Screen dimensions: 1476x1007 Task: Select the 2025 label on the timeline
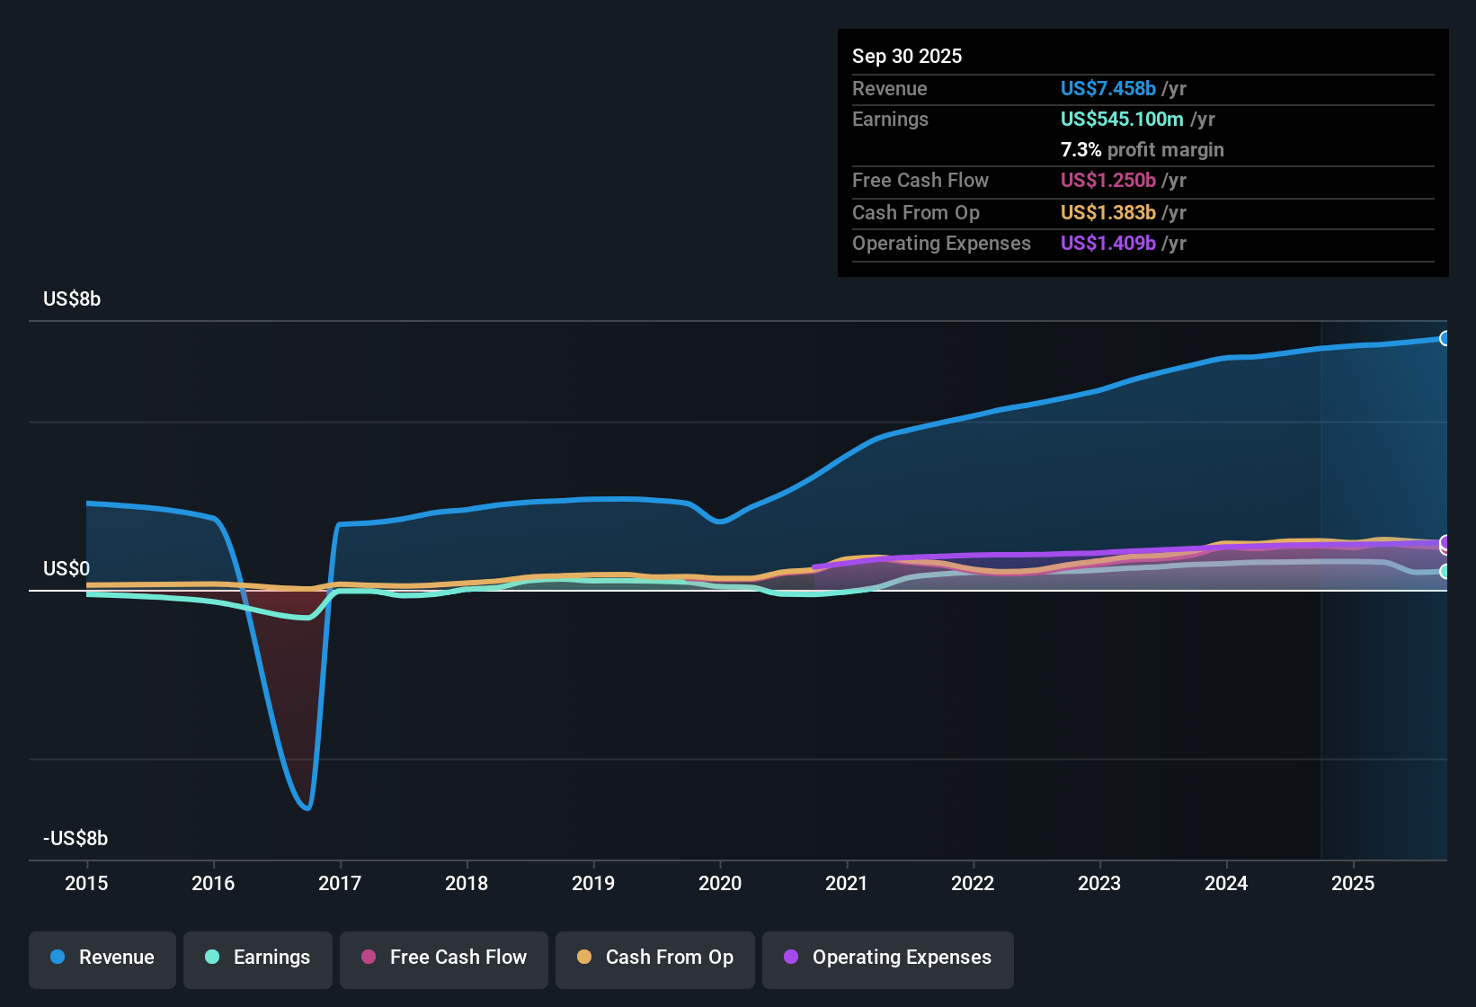(x=1354, y=884)
